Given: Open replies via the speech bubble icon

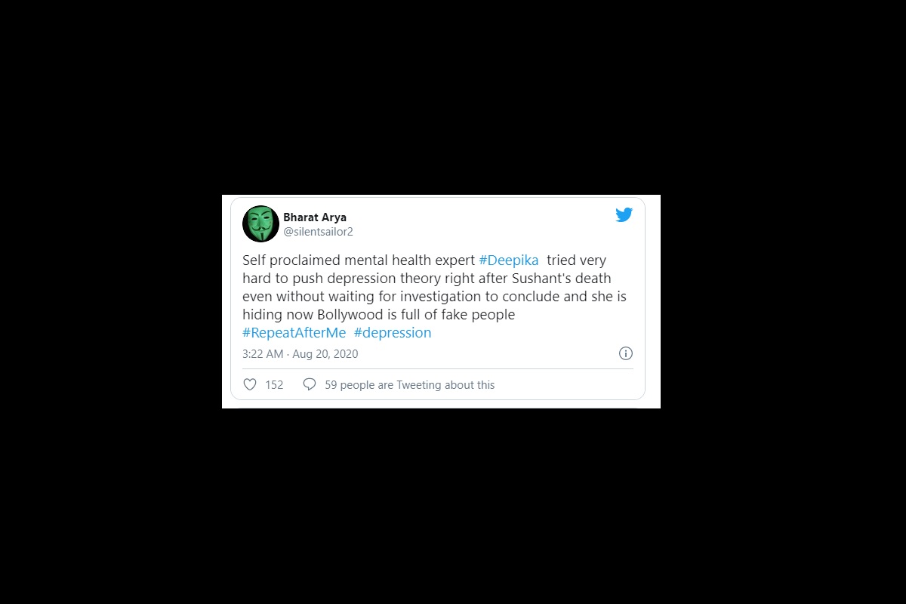Looking at the screenshot, I should click(x=309, y=384).
